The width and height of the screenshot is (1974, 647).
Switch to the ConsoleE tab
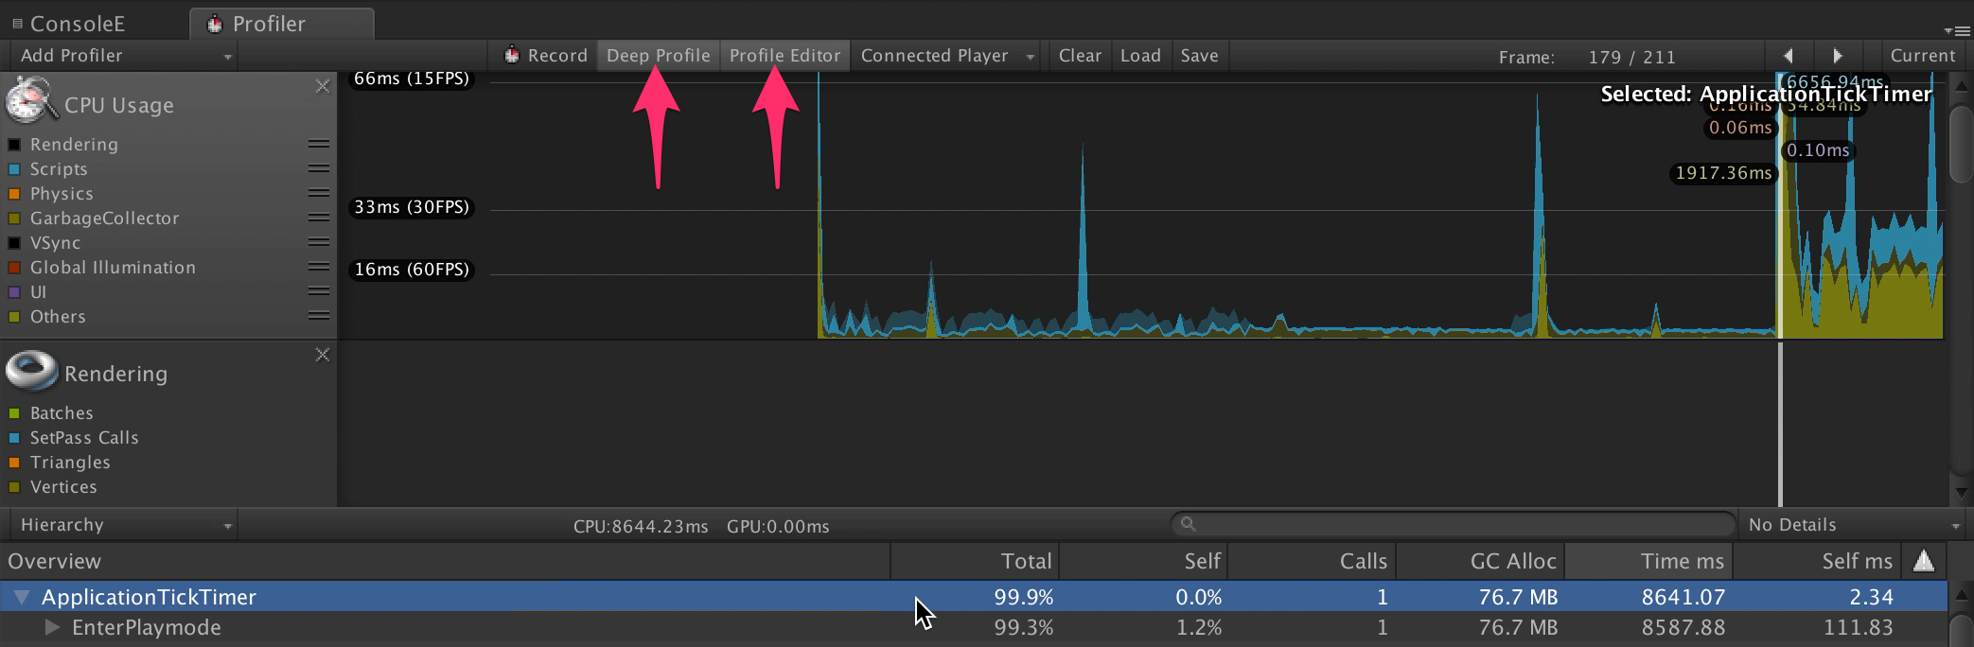[68, 24]
